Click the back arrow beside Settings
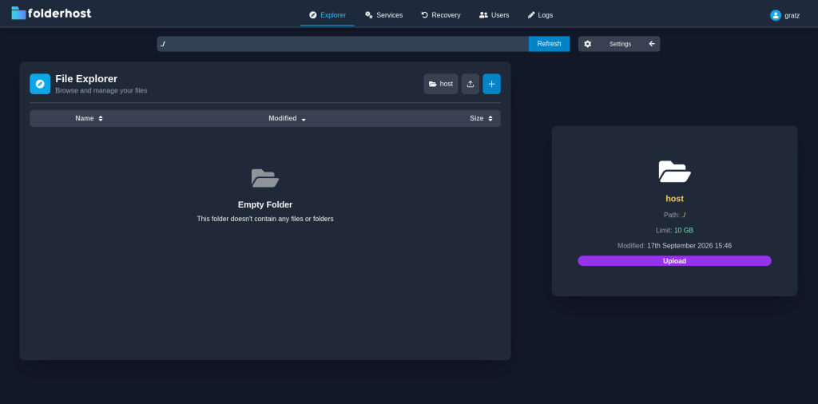818x404 pixels. click(652, 44)
